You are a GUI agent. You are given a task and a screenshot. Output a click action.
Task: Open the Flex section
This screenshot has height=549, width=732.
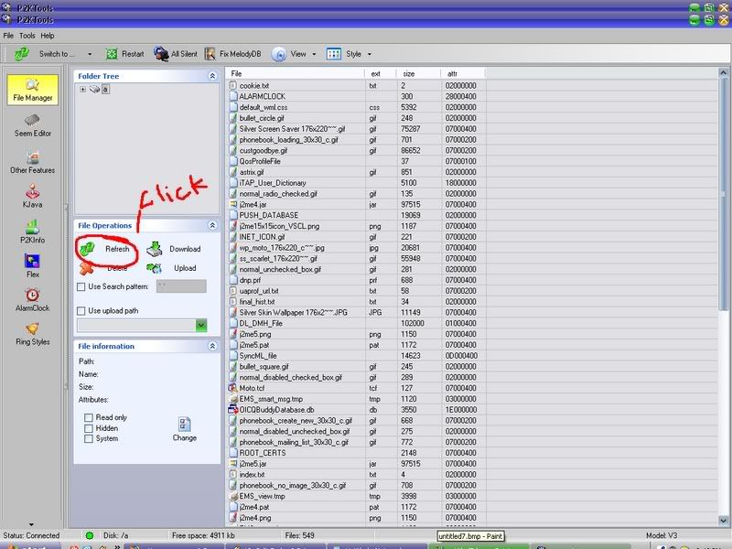click(32, 266)
